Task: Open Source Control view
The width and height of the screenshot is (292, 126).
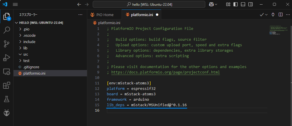Action: coord(7,44)
